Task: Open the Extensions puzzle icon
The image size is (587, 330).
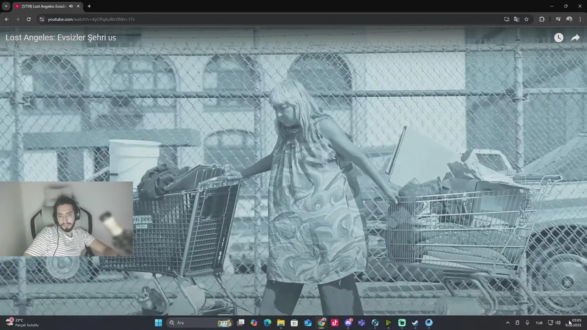Action: click(542, 19)
